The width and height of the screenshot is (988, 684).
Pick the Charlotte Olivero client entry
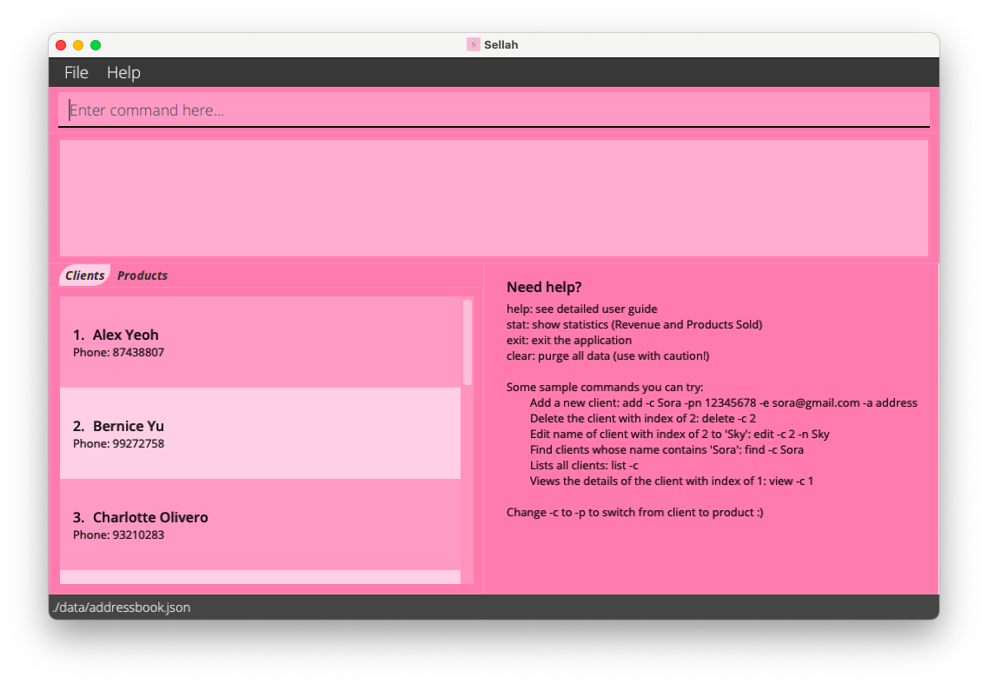coord(260,525)
